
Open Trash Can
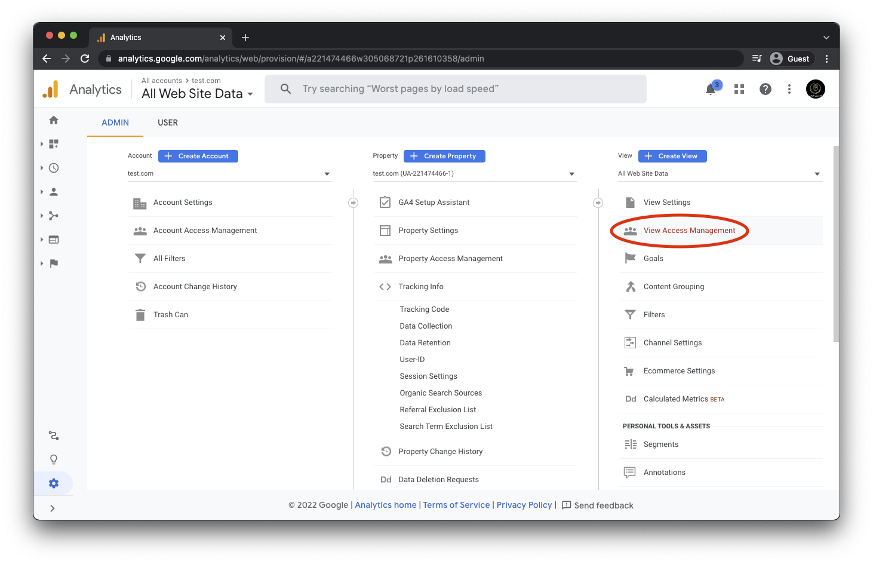pos(230,315)
